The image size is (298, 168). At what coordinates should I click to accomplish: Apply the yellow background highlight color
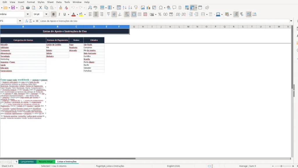[81, 14]
